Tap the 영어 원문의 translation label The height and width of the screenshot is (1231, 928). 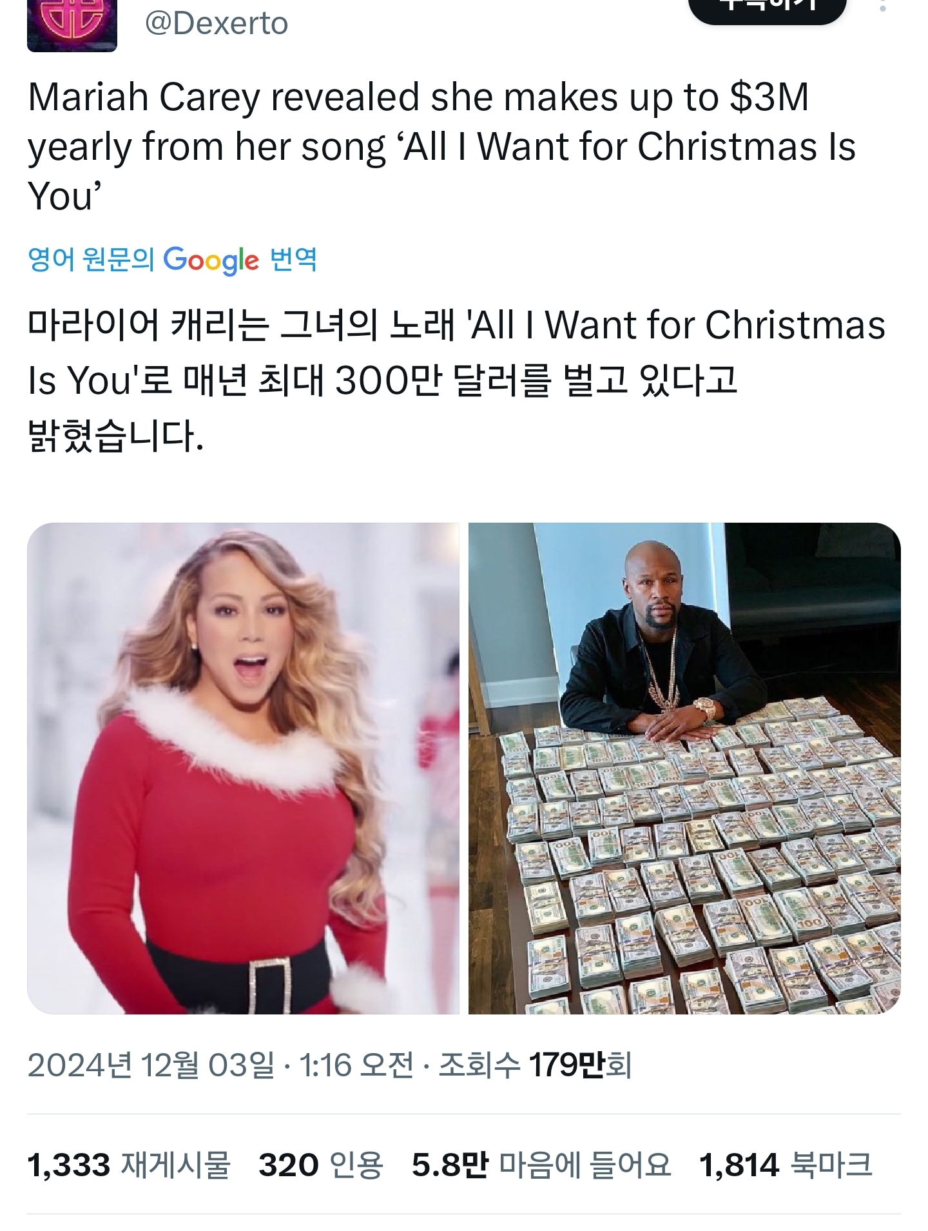91,259
